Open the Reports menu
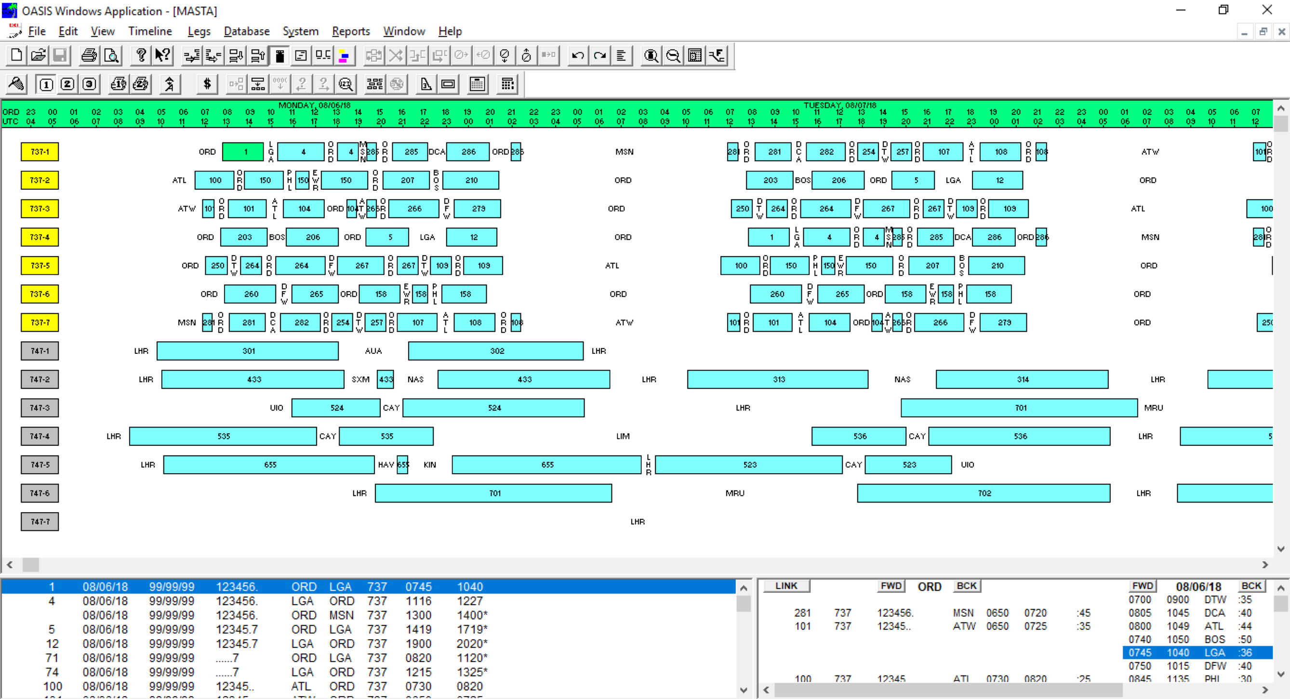 tap(350, 31)
